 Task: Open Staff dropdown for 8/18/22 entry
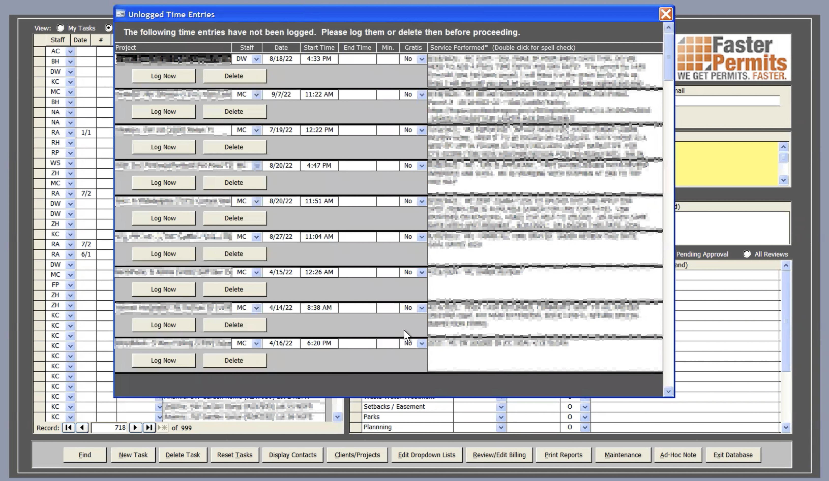[x=257, y=59]
